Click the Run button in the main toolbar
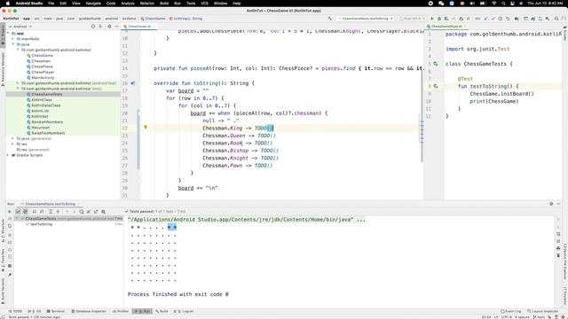Screen dimensions: 568x319 click(x=432, y=19)
